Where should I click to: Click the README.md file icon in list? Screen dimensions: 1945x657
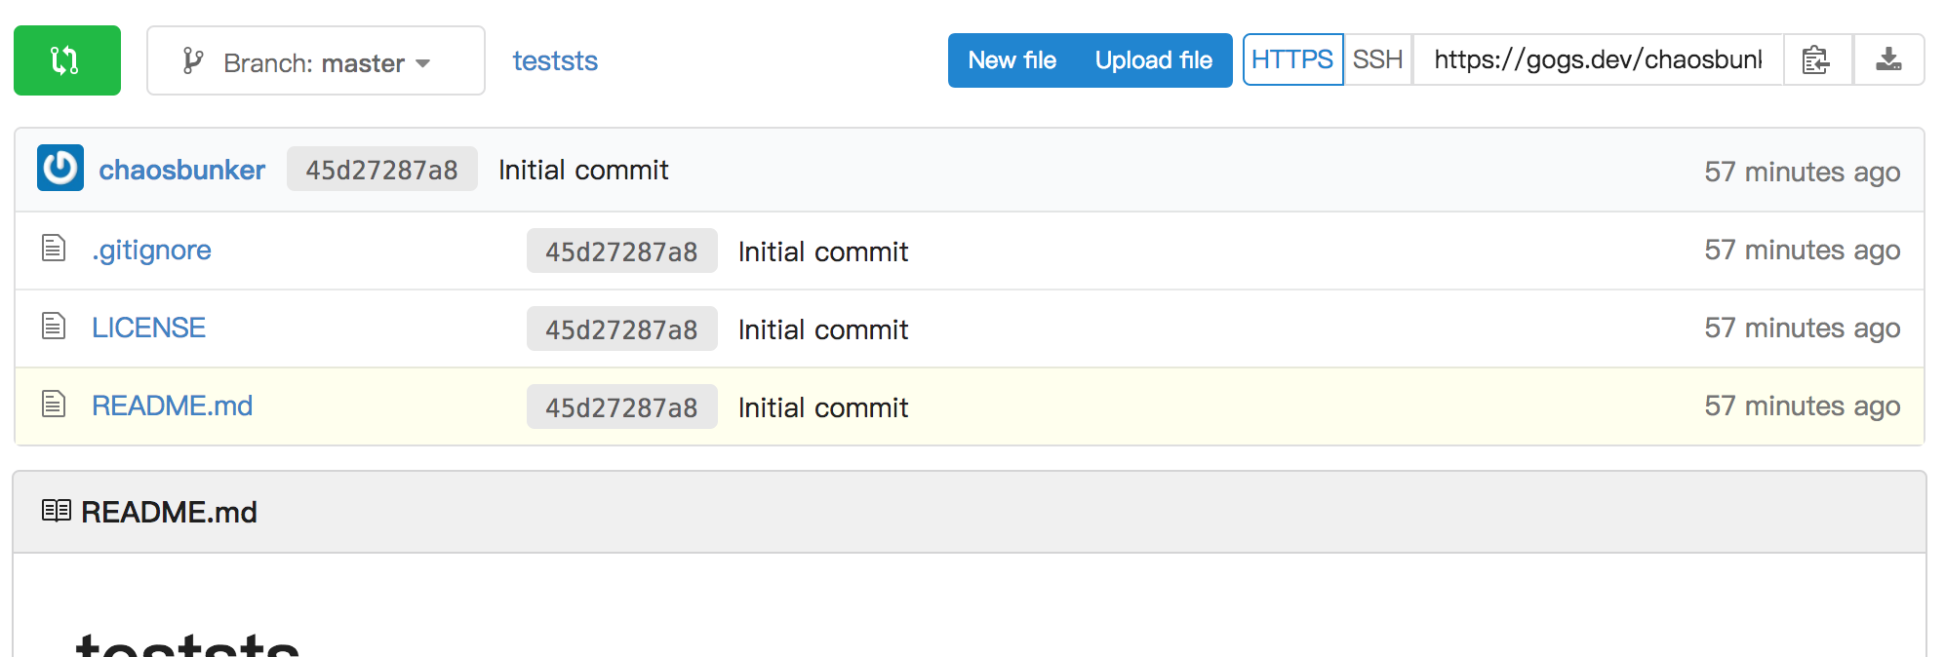pos(54,404)
